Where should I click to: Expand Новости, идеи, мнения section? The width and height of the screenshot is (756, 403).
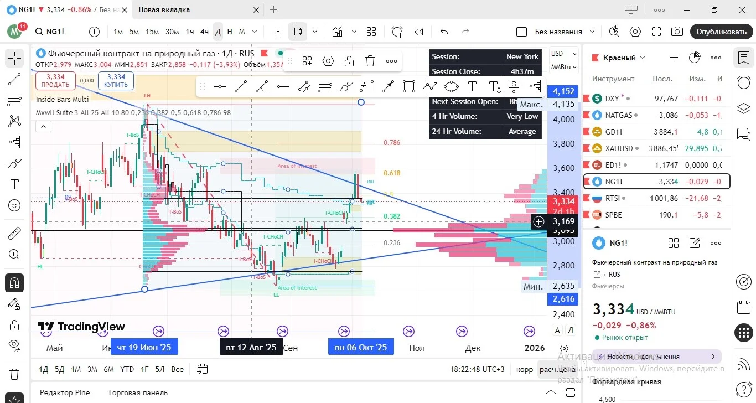pos(657,356)
